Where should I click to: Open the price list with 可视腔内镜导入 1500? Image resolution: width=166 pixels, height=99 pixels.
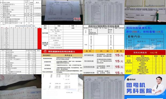tap(21, 12)
